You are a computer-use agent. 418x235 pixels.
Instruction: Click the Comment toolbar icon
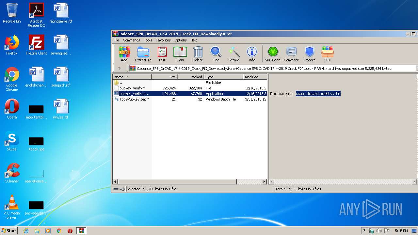pos(291,54)
